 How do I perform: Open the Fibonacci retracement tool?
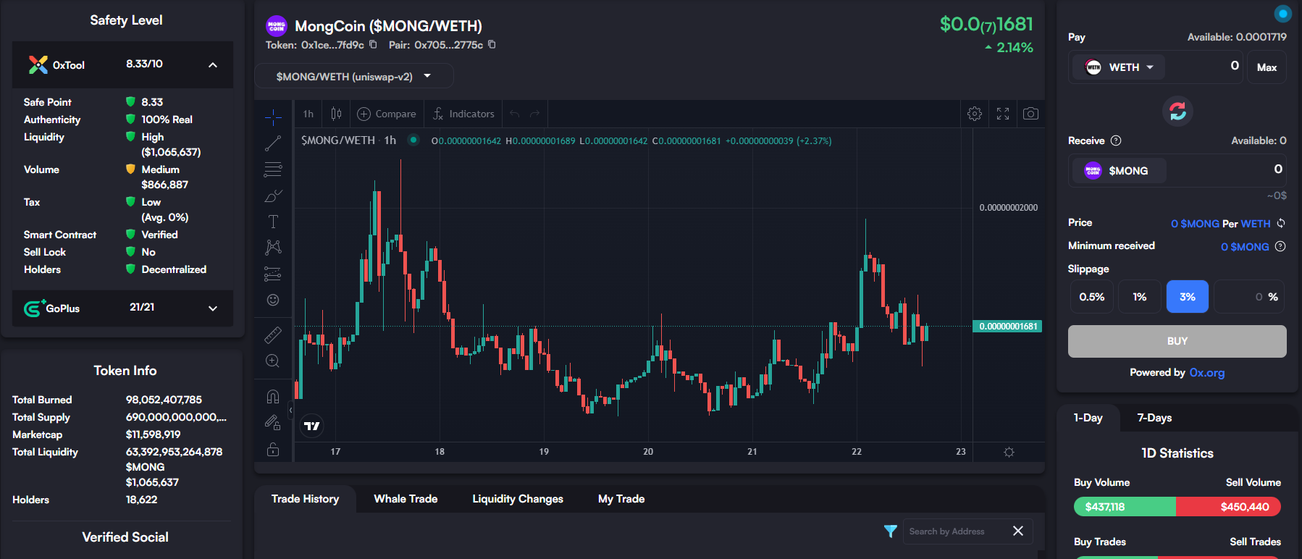pos(273,169)
